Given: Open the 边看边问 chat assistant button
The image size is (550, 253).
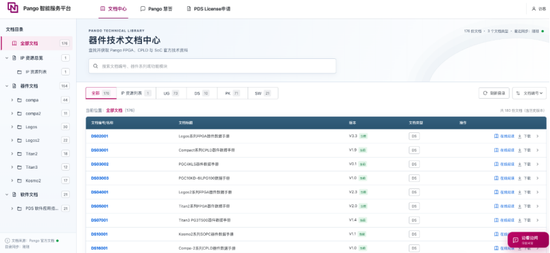Looking at the screenshot, I should pos(528,240).
